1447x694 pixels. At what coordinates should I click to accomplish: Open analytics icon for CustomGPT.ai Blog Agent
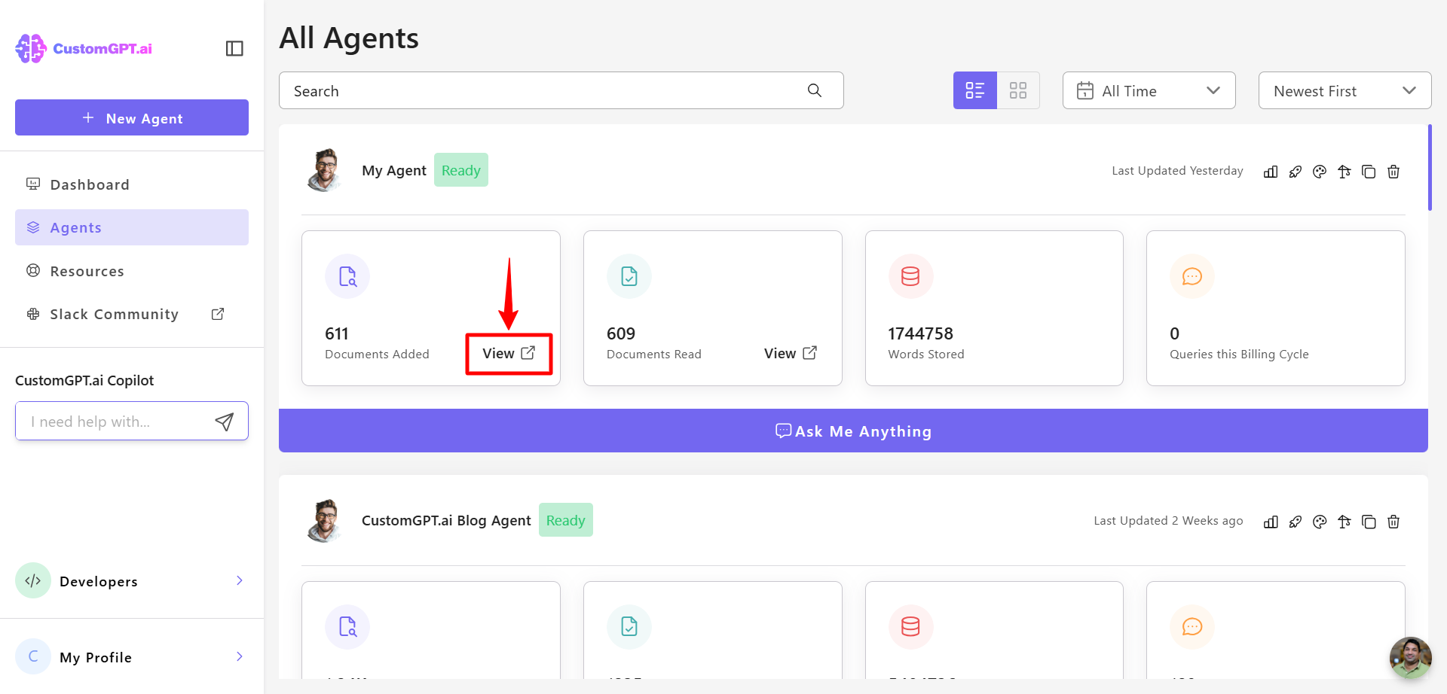(x=1271, y=522)
